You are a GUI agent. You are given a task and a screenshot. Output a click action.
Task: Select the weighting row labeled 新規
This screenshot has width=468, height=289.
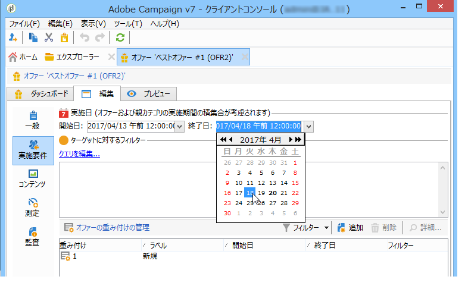click(x=253, y=256)
